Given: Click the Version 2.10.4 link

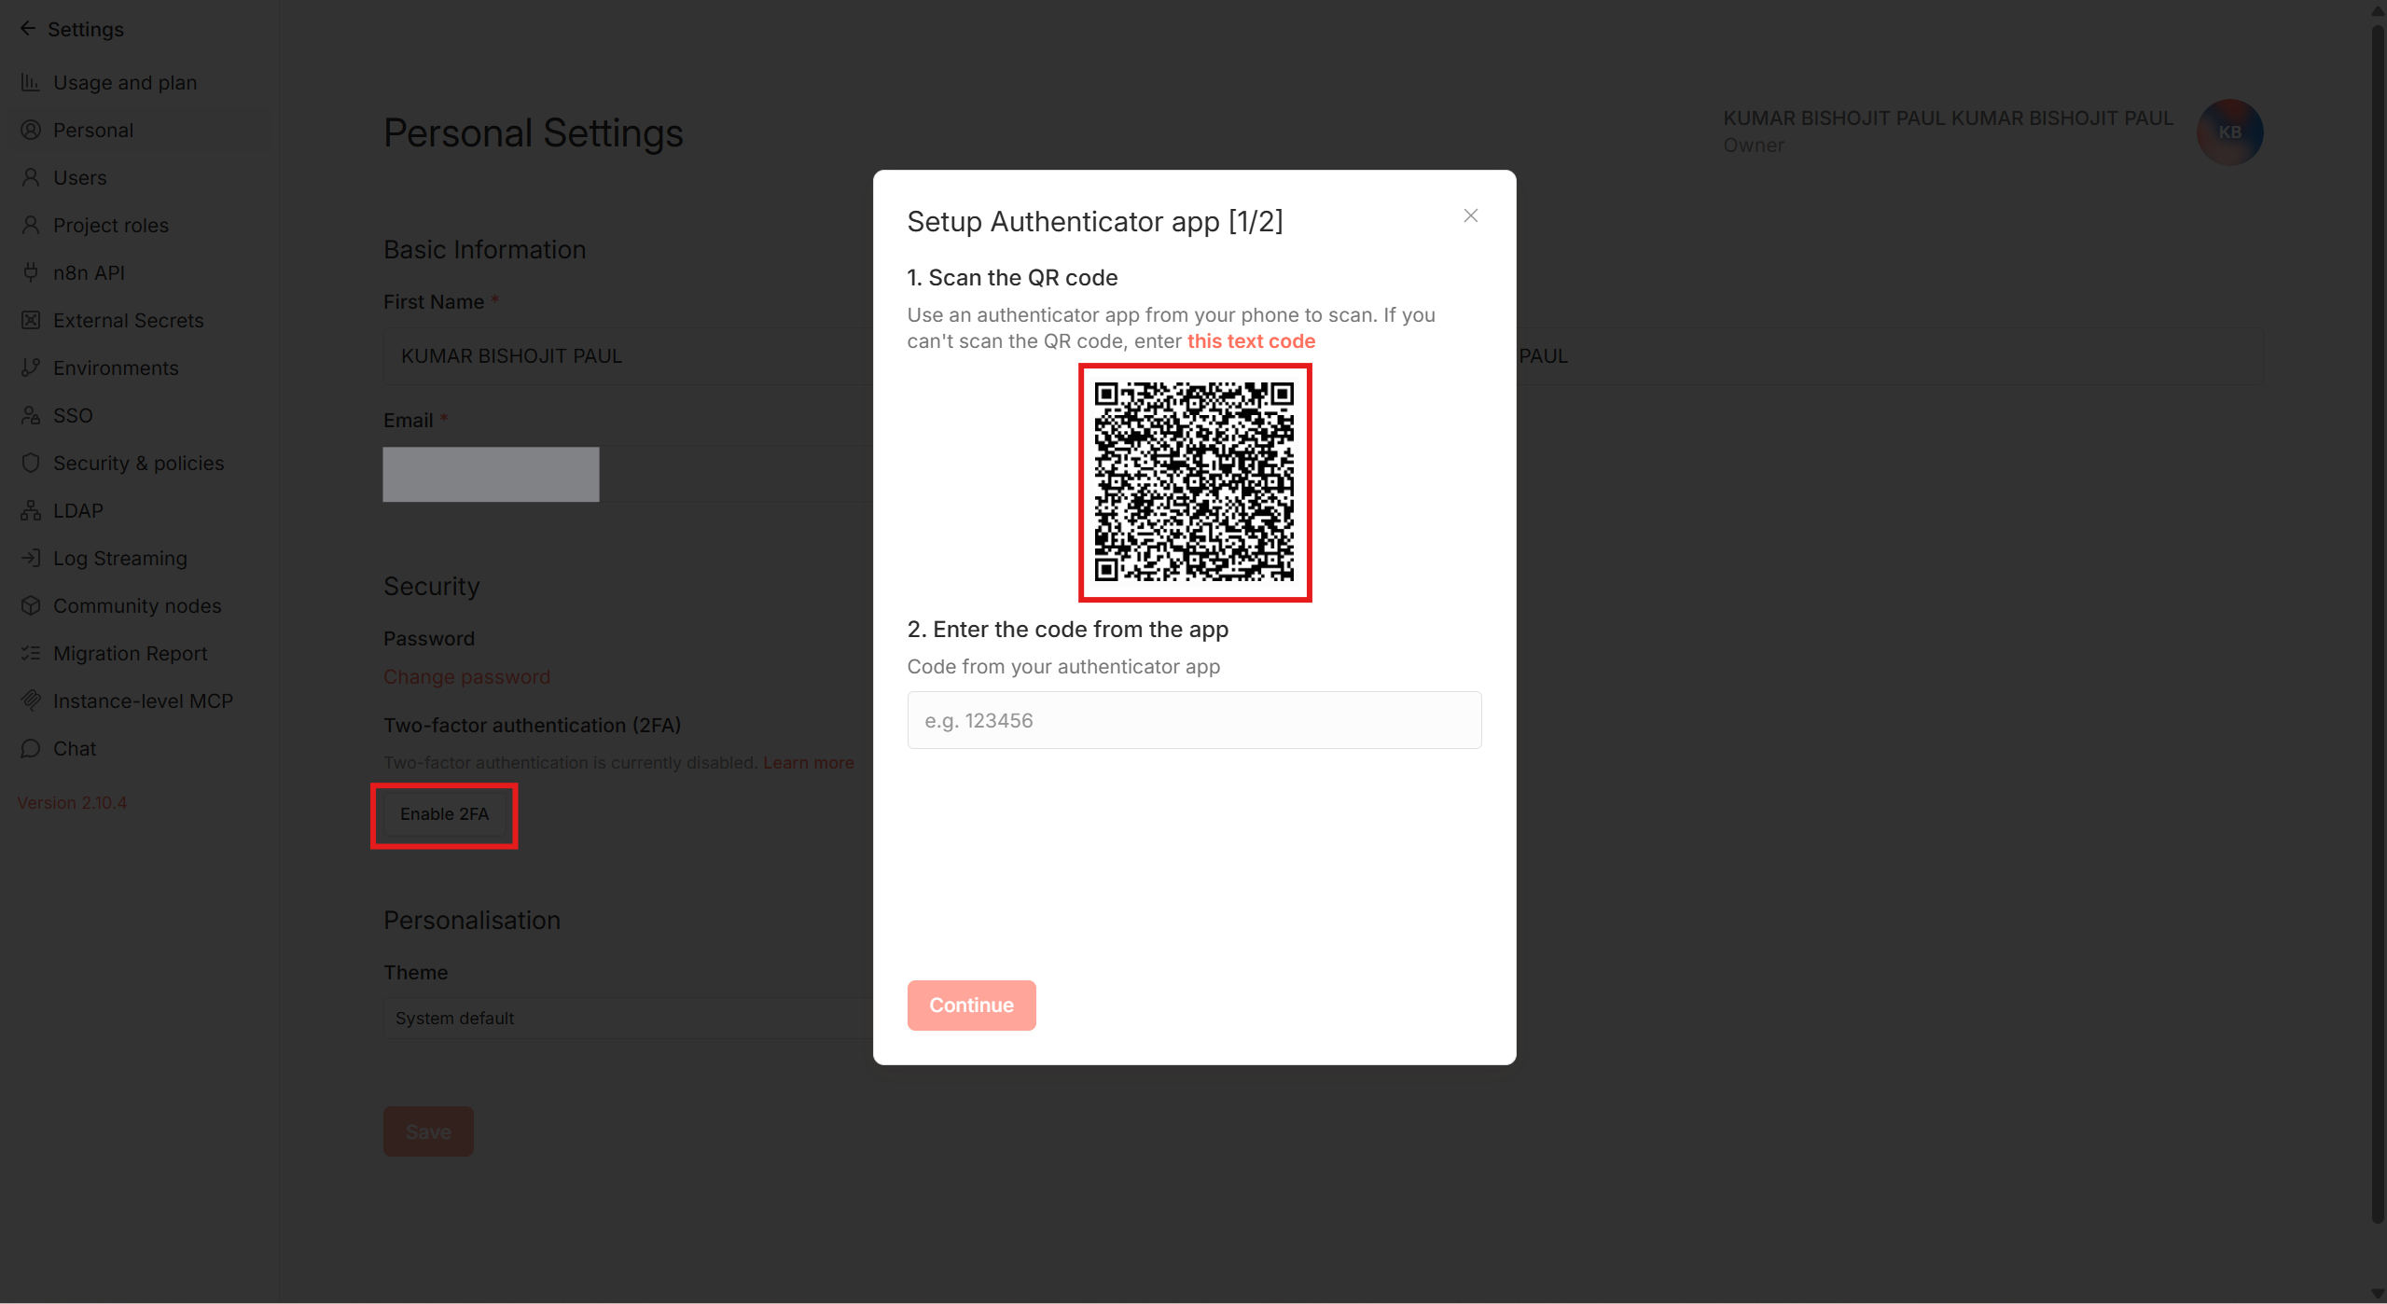Looking at the screenshot, I should tap(72, 802).
